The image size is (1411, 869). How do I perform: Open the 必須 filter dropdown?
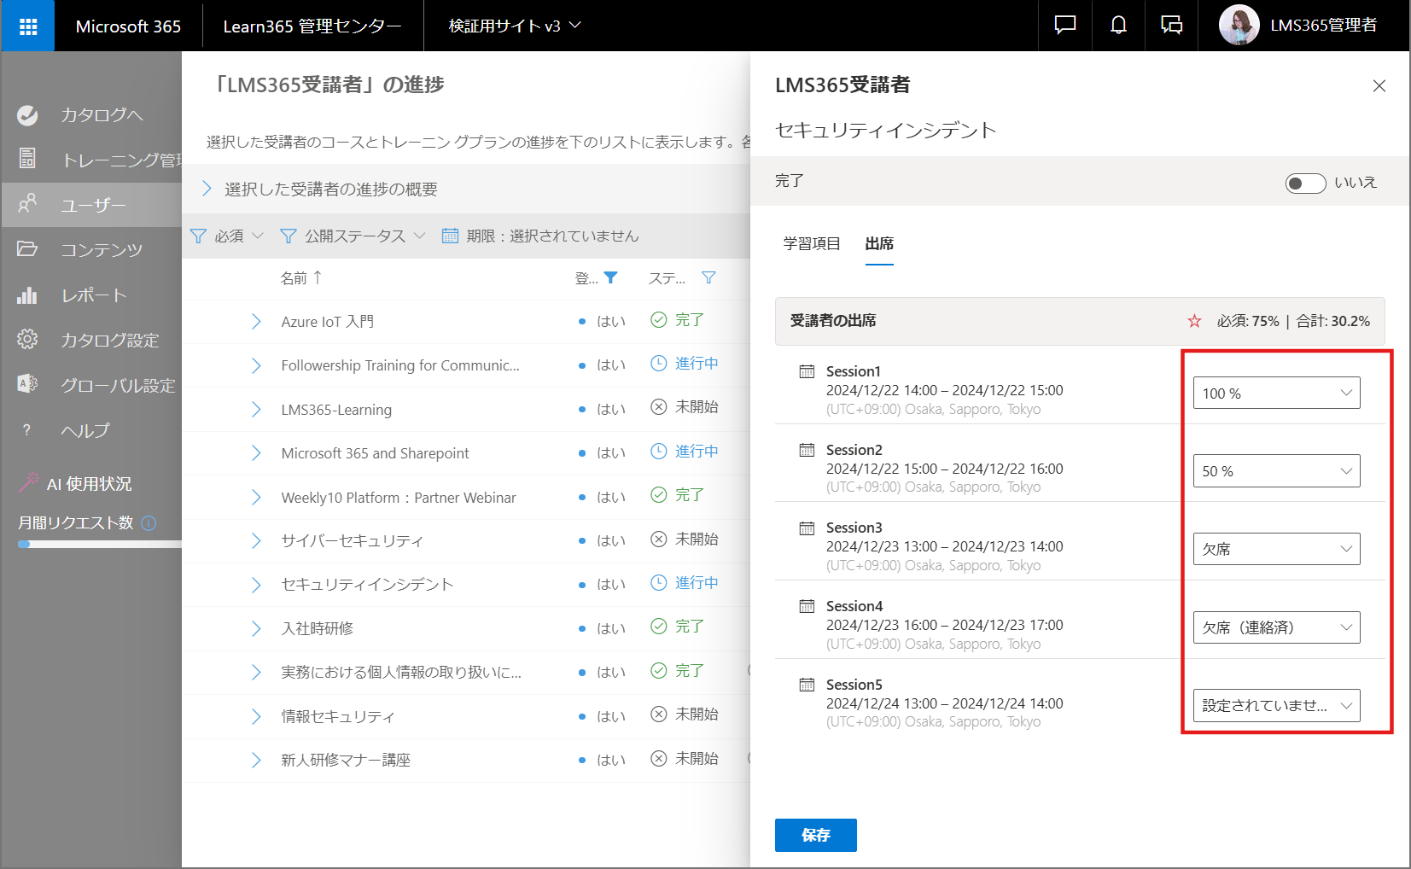(227, 236)
